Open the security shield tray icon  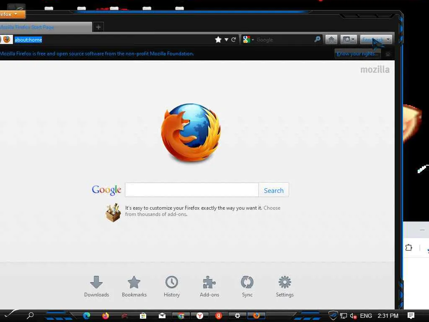pyautogui.click(x=333, y=316)
